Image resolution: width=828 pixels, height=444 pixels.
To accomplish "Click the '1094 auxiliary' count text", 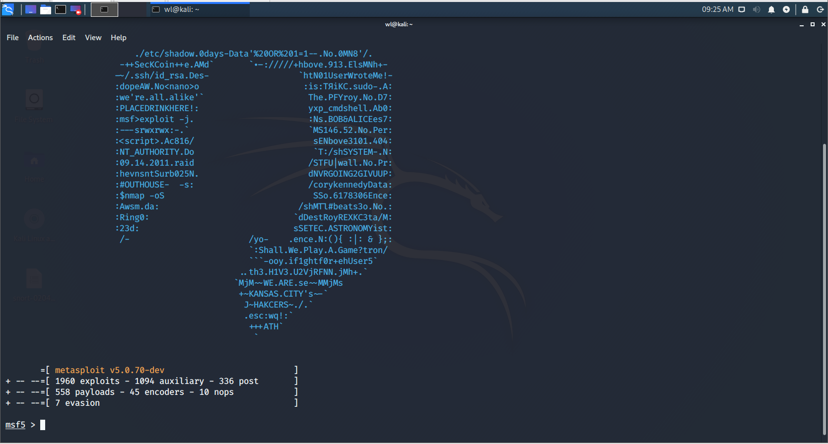I will (x=169, y=381).
